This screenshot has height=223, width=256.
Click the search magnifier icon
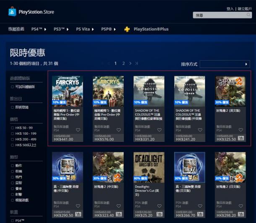(x=248, y=15)
